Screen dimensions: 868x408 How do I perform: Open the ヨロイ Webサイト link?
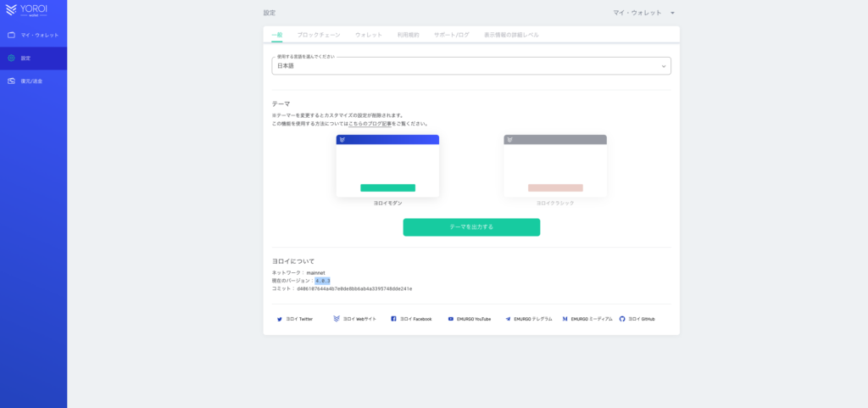pyautogui.click(x=354, y=319)
